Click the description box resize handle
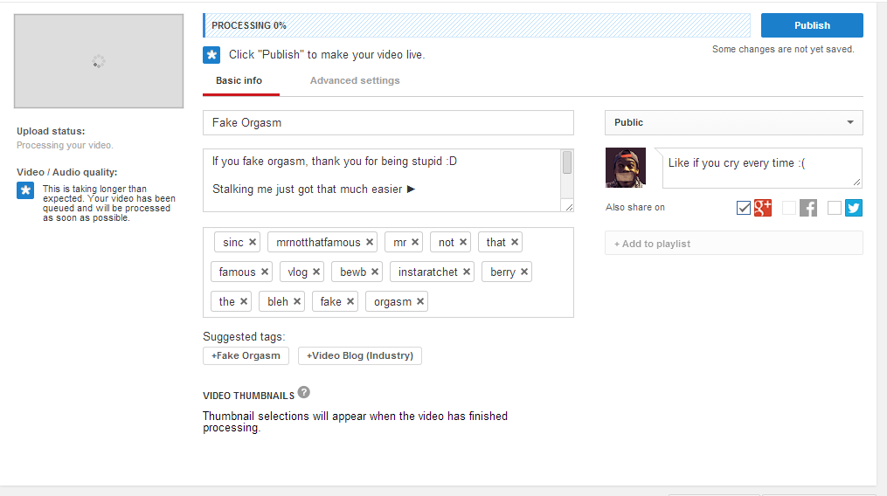This screenshot has width=887, height=496. click(x=569, y=207)
